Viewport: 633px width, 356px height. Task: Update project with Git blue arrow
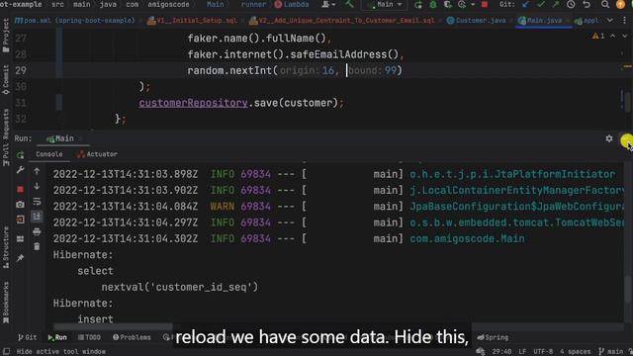(x=525, y=4)
